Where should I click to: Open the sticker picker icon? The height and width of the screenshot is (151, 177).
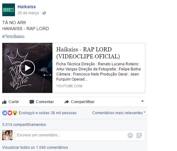pyautogui.click(x=139, y=135)
